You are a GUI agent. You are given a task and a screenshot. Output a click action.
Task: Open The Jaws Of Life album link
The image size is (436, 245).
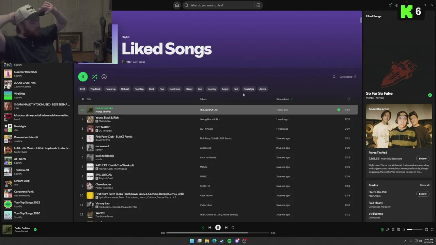pyautogui.click(x=208, y=110)
